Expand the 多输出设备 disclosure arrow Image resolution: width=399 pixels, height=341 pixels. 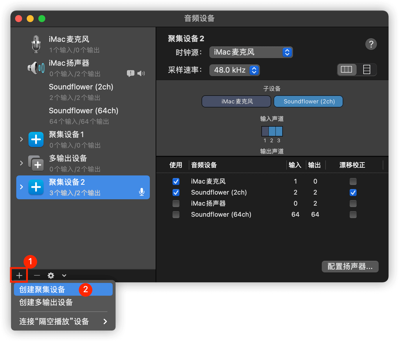coord(21,163)
